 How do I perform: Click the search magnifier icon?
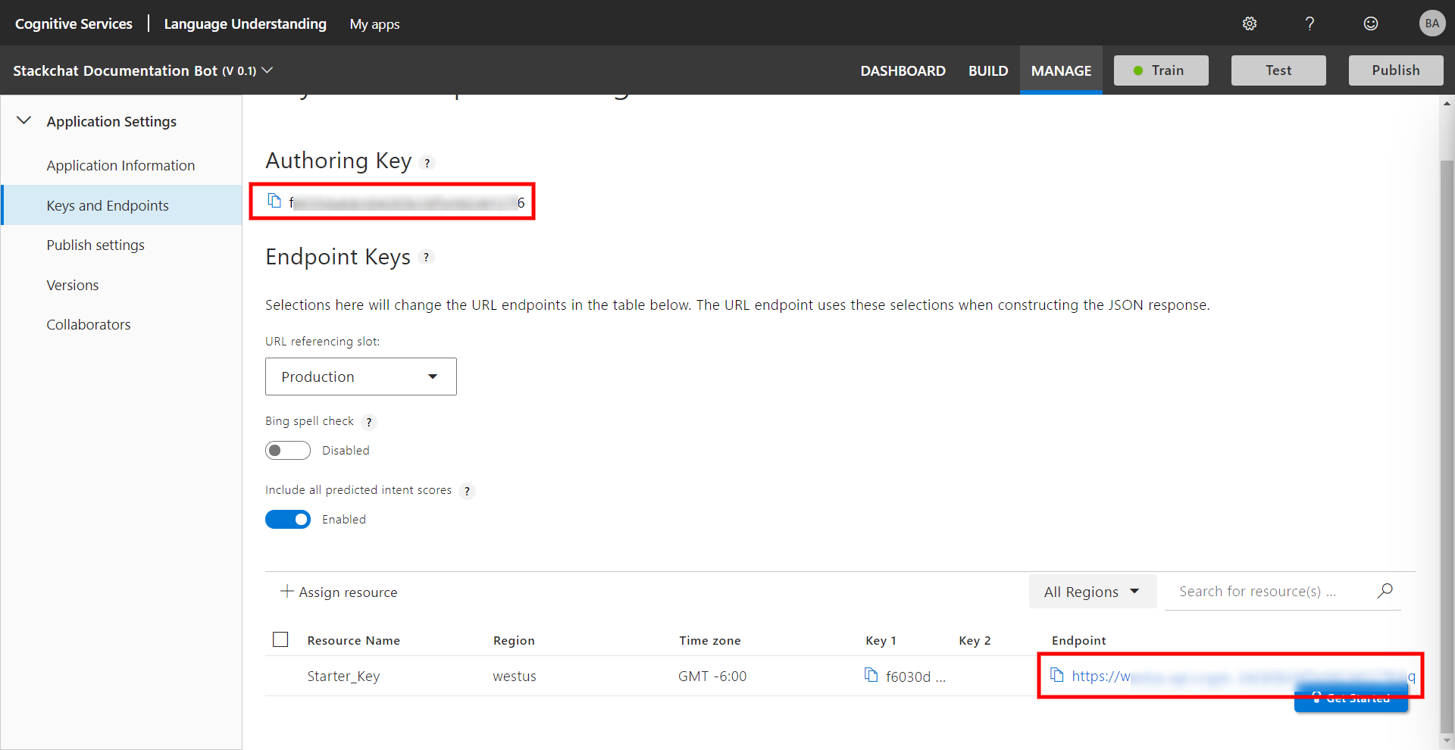coord(1385,591)
